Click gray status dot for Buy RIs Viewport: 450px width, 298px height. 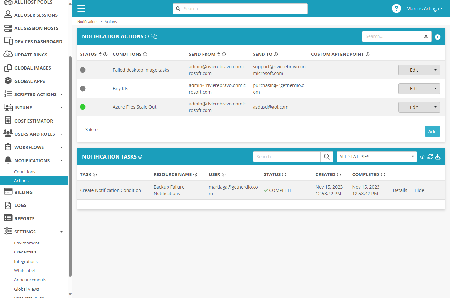(x=83, y=89)
